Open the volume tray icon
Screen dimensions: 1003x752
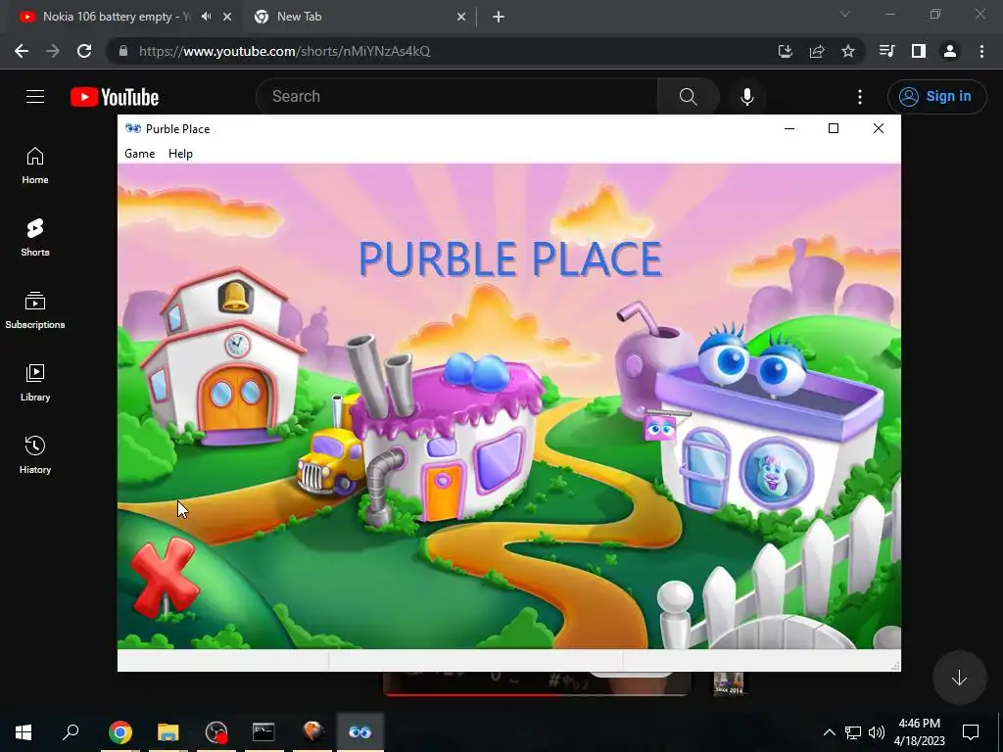click(x=877, y=732)
